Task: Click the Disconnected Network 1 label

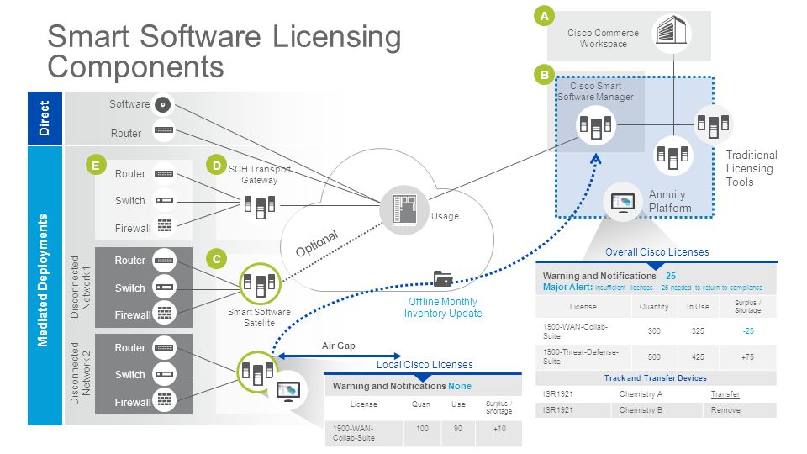Action: click(x=81, y=287)
